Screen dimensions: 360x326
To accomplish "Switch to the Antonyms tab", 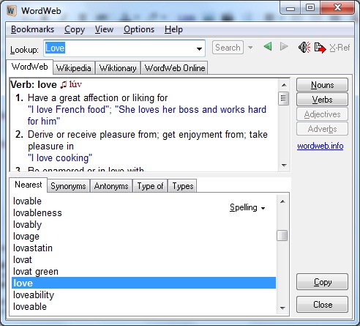I will pos(111,186).
